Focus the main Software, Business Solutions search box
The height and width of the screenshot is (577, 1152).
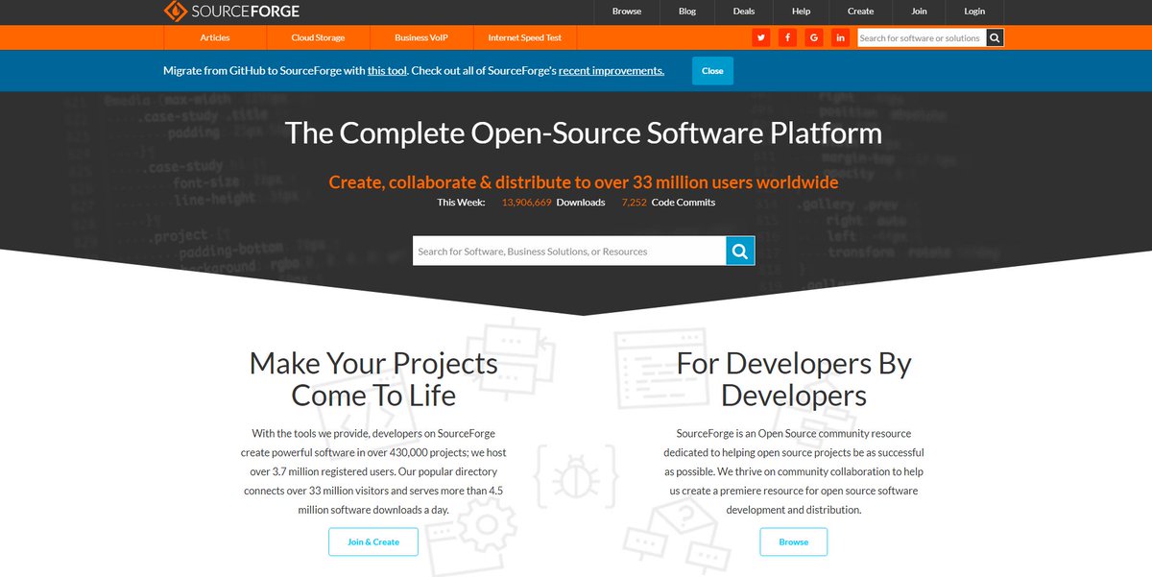tap(569, 252)
